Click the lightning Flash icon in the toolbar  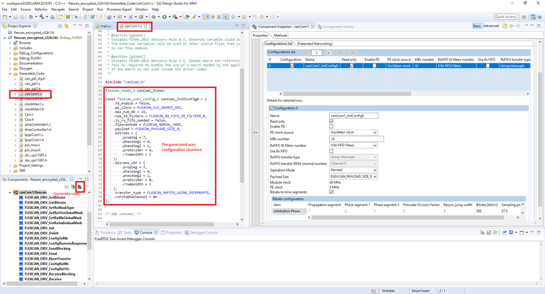[x=100, y=17]
